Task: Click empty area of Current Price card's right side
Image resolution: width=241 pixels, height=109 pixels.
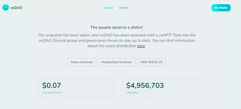Action: click(92, 88)
